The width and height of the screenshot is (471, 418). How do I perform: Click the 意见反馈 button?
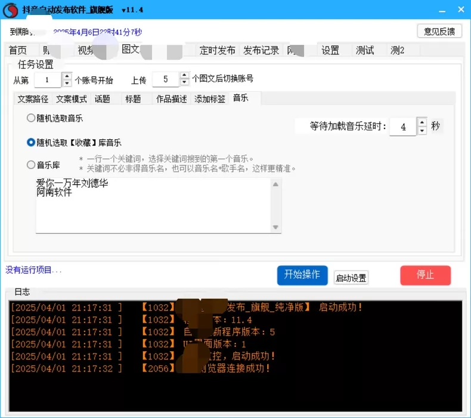coord(439,31)
